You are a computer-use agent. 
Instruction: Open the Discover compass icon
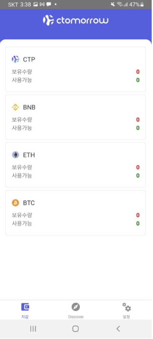pos(76,307)
